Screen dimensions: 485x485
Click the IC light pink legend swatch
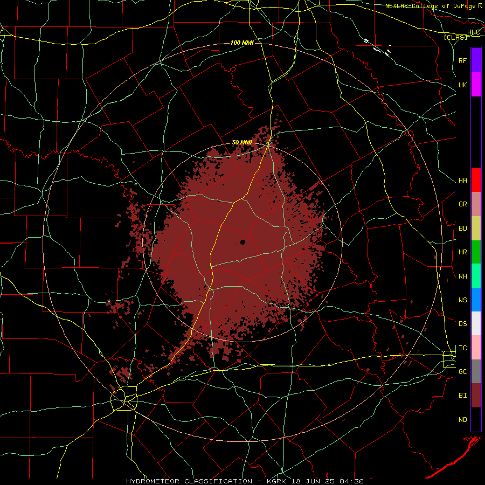[x=476, y=348]
